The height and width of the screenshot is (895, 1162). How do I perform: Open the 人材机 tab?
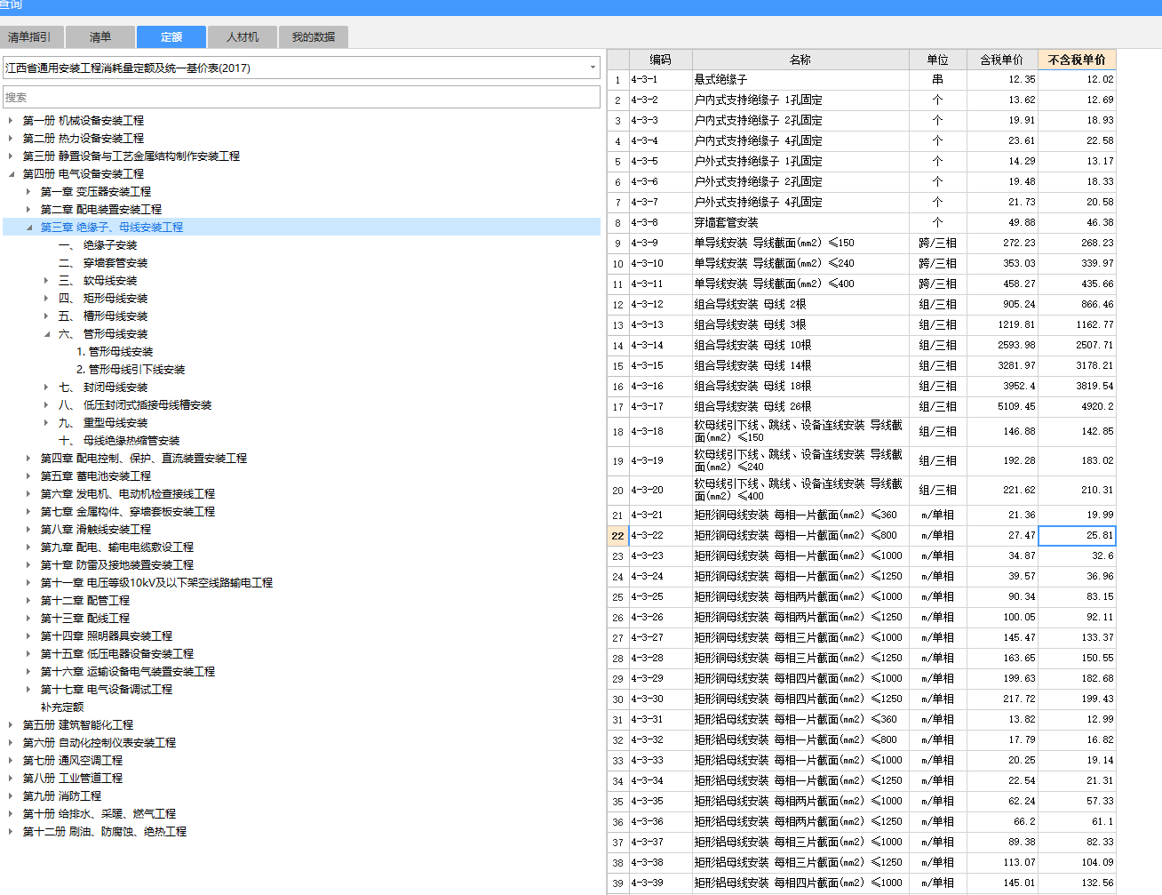pos(243,37)
